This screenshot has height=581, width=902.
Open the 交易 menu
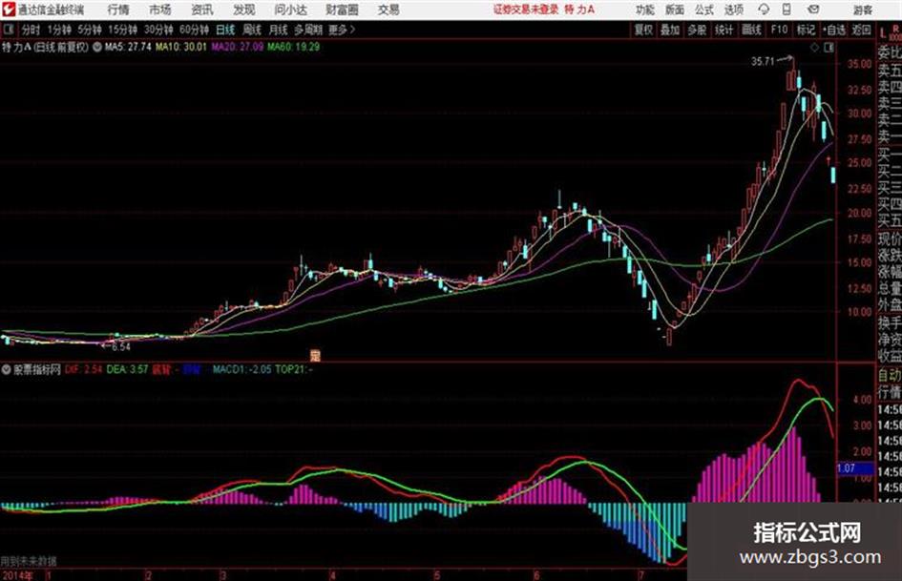[x=388, y=10]
